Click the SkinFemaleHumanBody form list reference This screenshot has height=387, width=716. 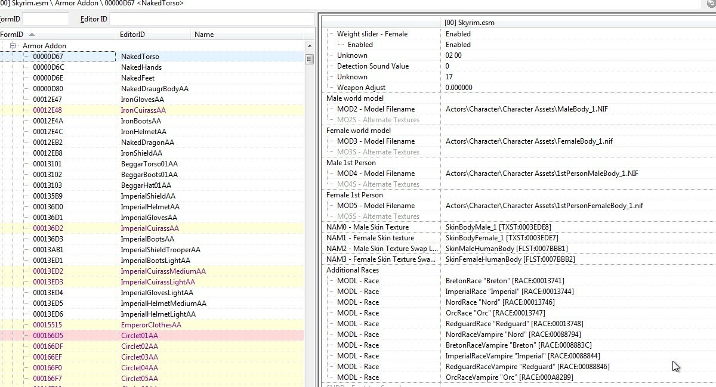[510, 259]
